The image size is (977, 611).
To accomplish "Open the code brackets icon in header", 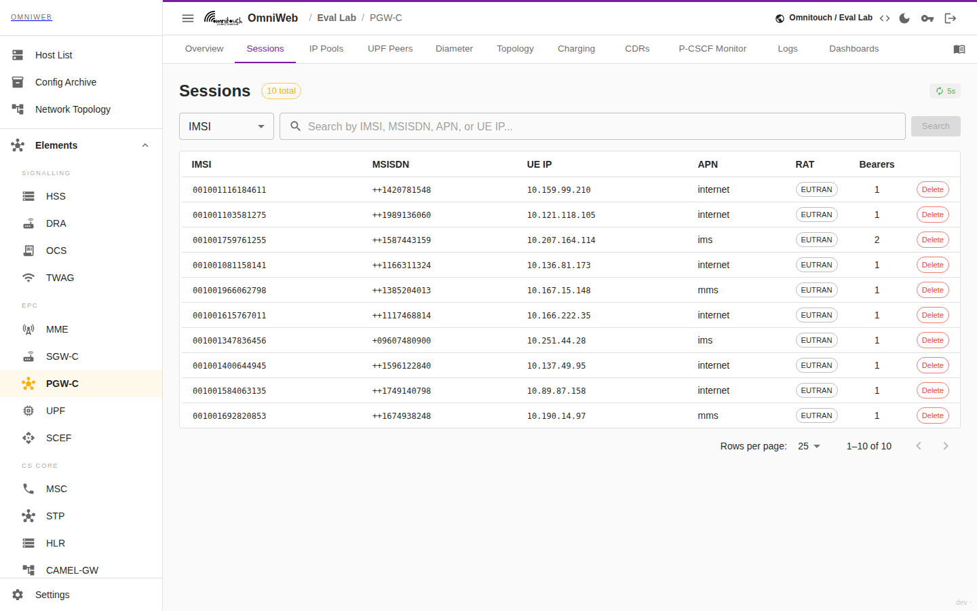I will [885, 18].
